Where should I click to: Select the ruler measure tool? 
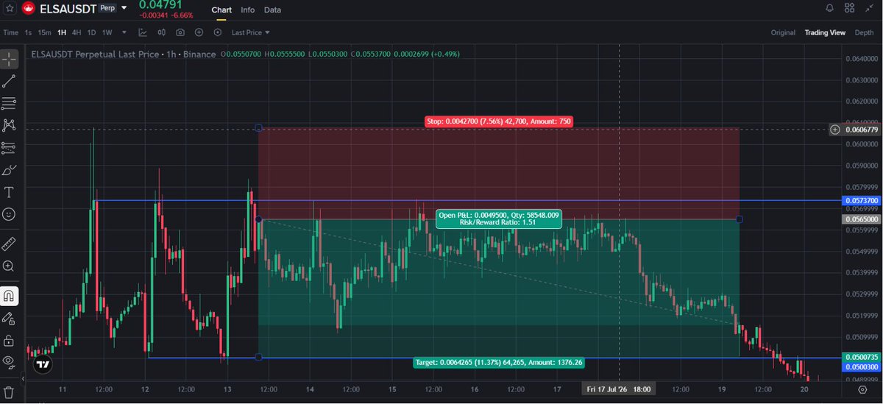pyautogui.click(x=9, y=244)
